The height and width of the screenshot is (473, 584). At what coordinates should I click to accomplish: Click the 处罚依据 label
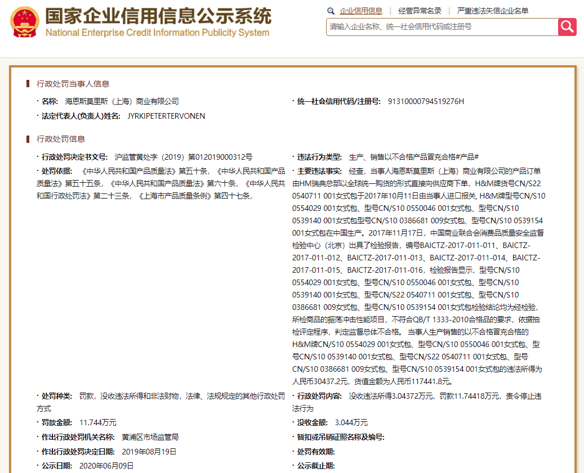click(x=57, y=171)
